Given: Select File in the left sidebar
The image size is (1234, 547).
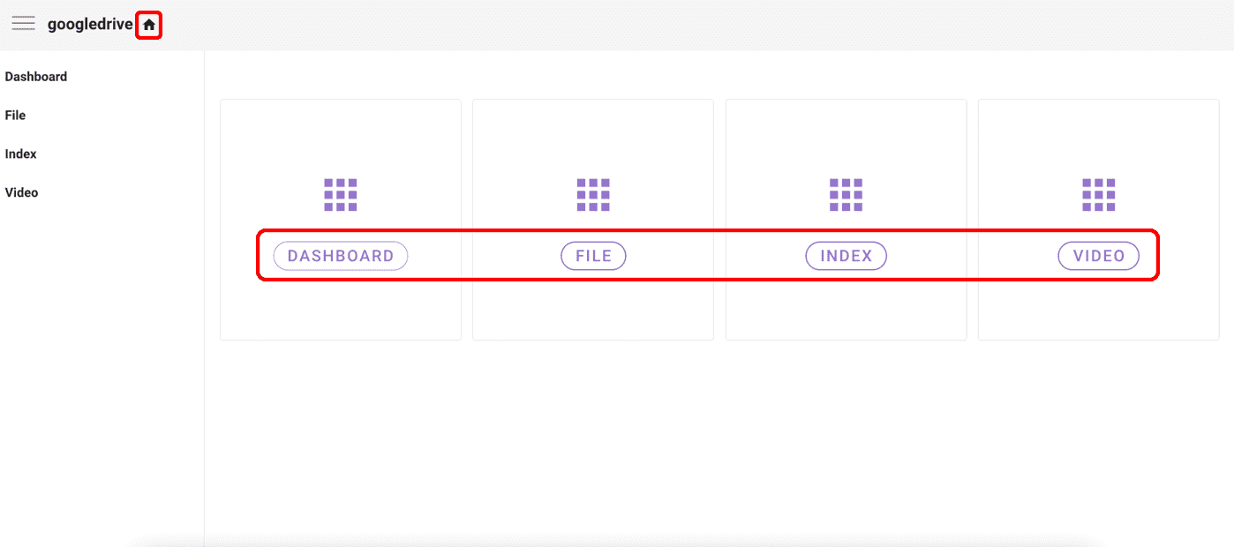Looking at the screenshot, I should [15, 116].
